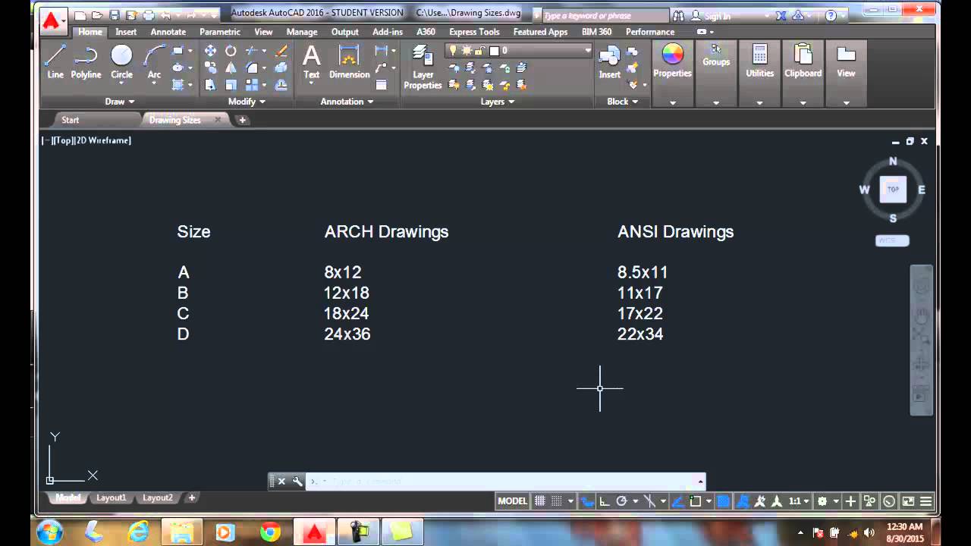Screen dimensions: 971x546
Task: Open the 1:1 annotation scale dropdown
Action: pyautogui.click(x=798, y=501)
